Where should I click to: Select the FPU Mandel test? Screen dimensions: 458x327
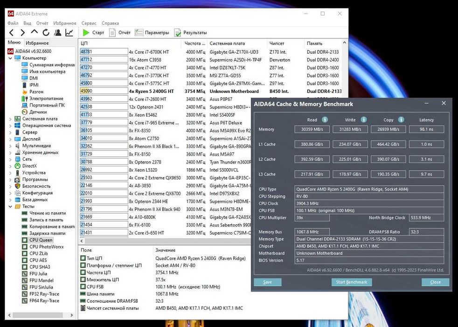[x=38, y=280]
